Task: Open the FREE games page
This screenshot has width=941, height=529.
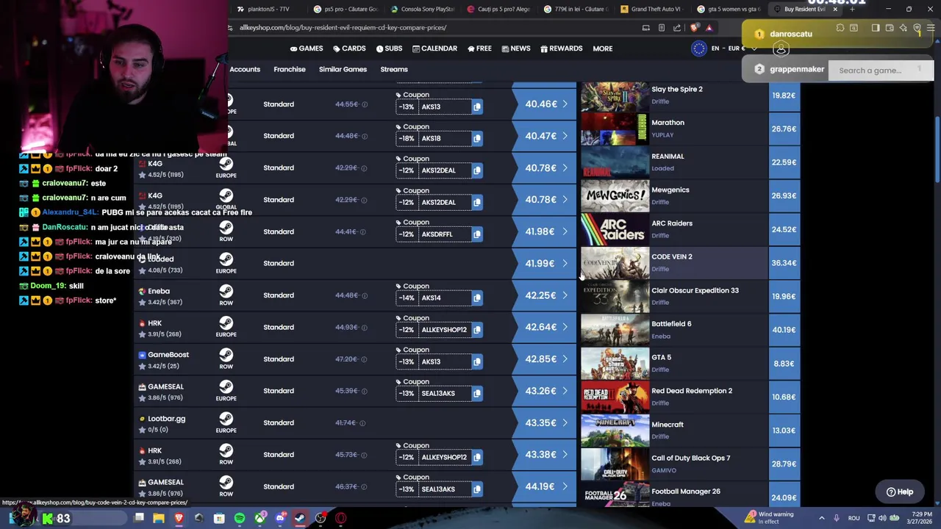Action: tap(479, 48)
